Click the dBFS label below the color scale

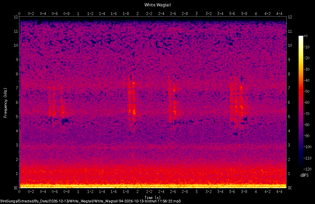click(304, 175)
